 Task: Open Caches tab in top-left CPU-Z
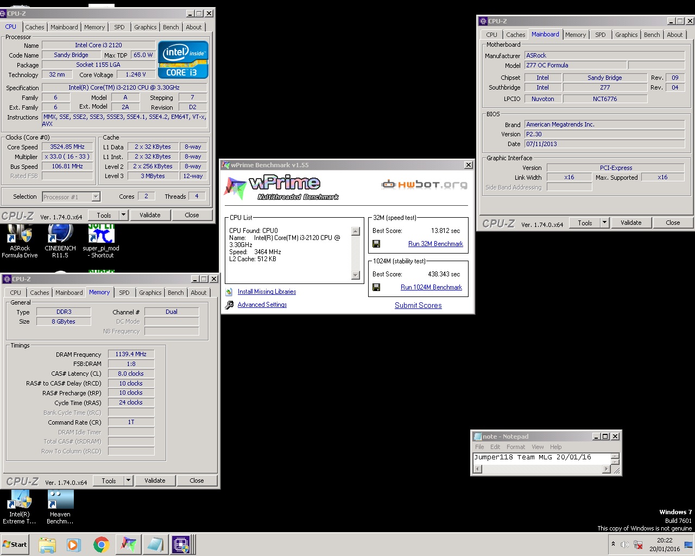35,27
